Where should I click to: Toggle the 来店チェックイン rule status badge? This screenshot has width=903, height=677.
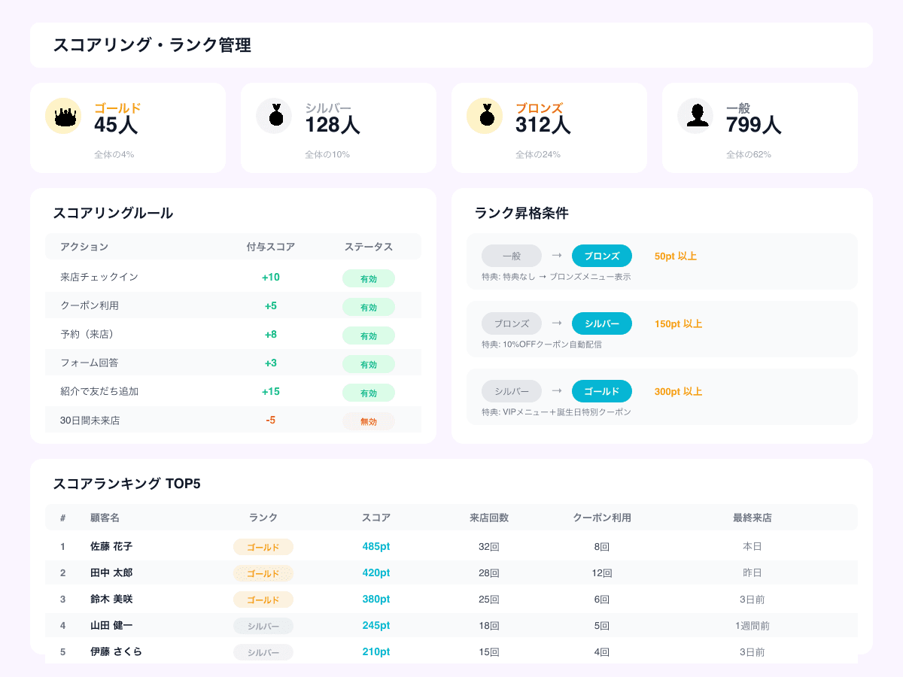tap(369, 278)
